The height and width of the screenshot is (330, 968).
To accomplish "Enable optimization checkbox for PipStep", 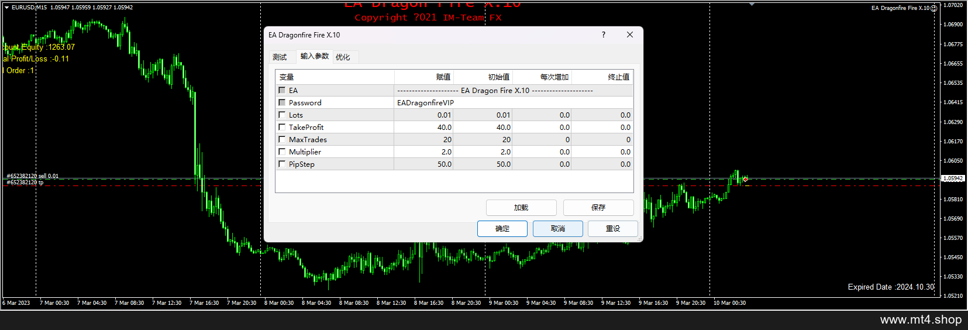I will tap(282, 164).
